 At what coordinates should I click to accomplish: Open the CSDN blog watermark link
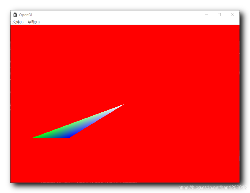pyautogui.click(x=212, y=187)
